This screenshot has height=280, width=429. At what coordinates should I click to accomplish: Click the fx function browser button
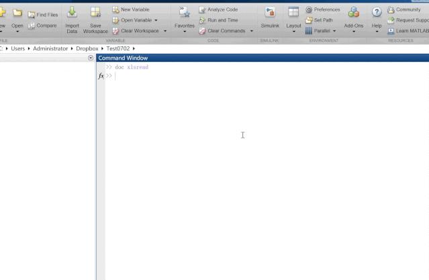point(101,76)
